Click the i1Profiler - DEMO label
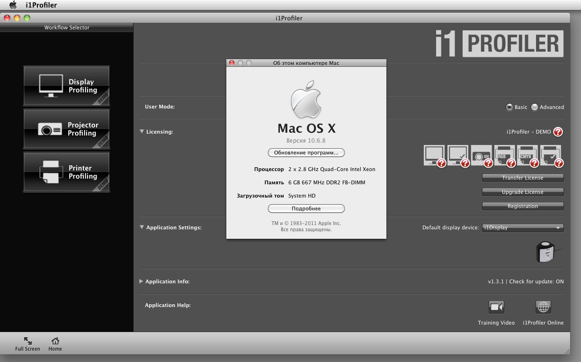The width and height of the screenshot is (581, 362). tap(528, 132)
